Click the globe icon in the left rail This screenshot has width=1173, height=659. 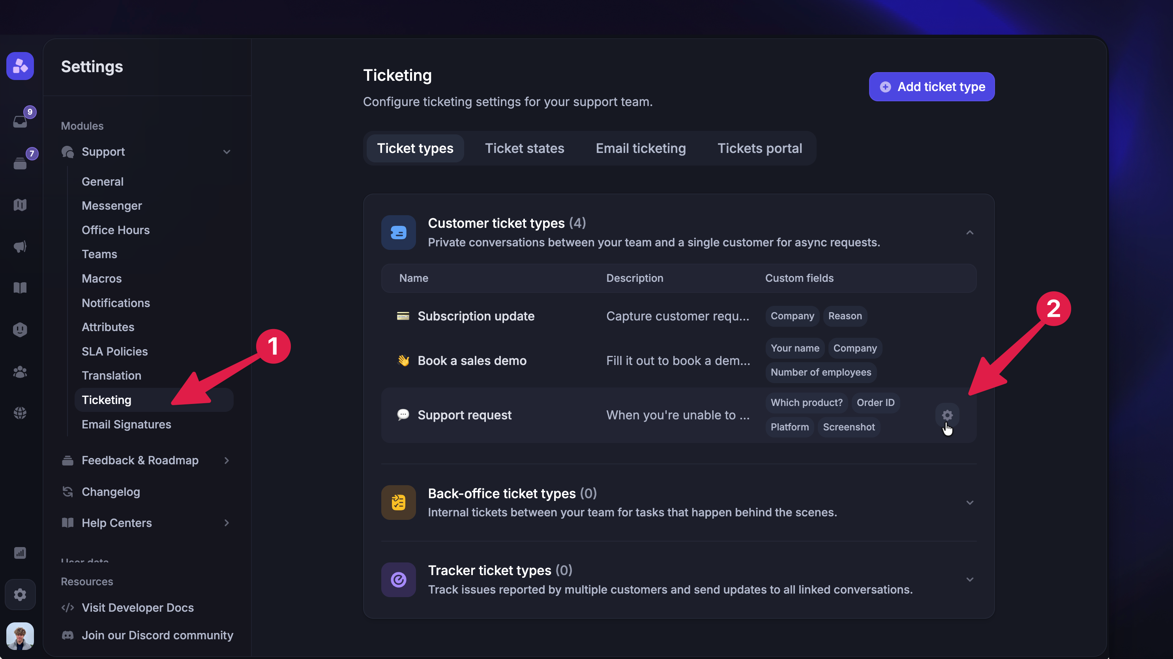(x=20, y=413)
